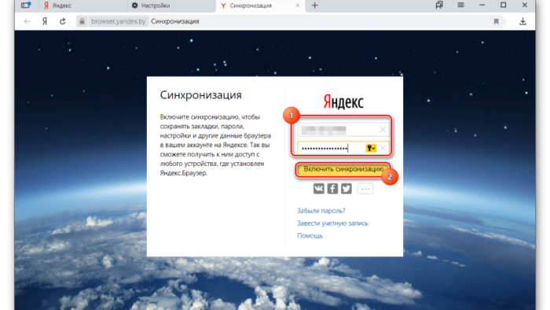Click browser.yandex.by in the address bar
The height and width of the screenshot is (310, 550).
pyautogui.click(x=118, y=21)
